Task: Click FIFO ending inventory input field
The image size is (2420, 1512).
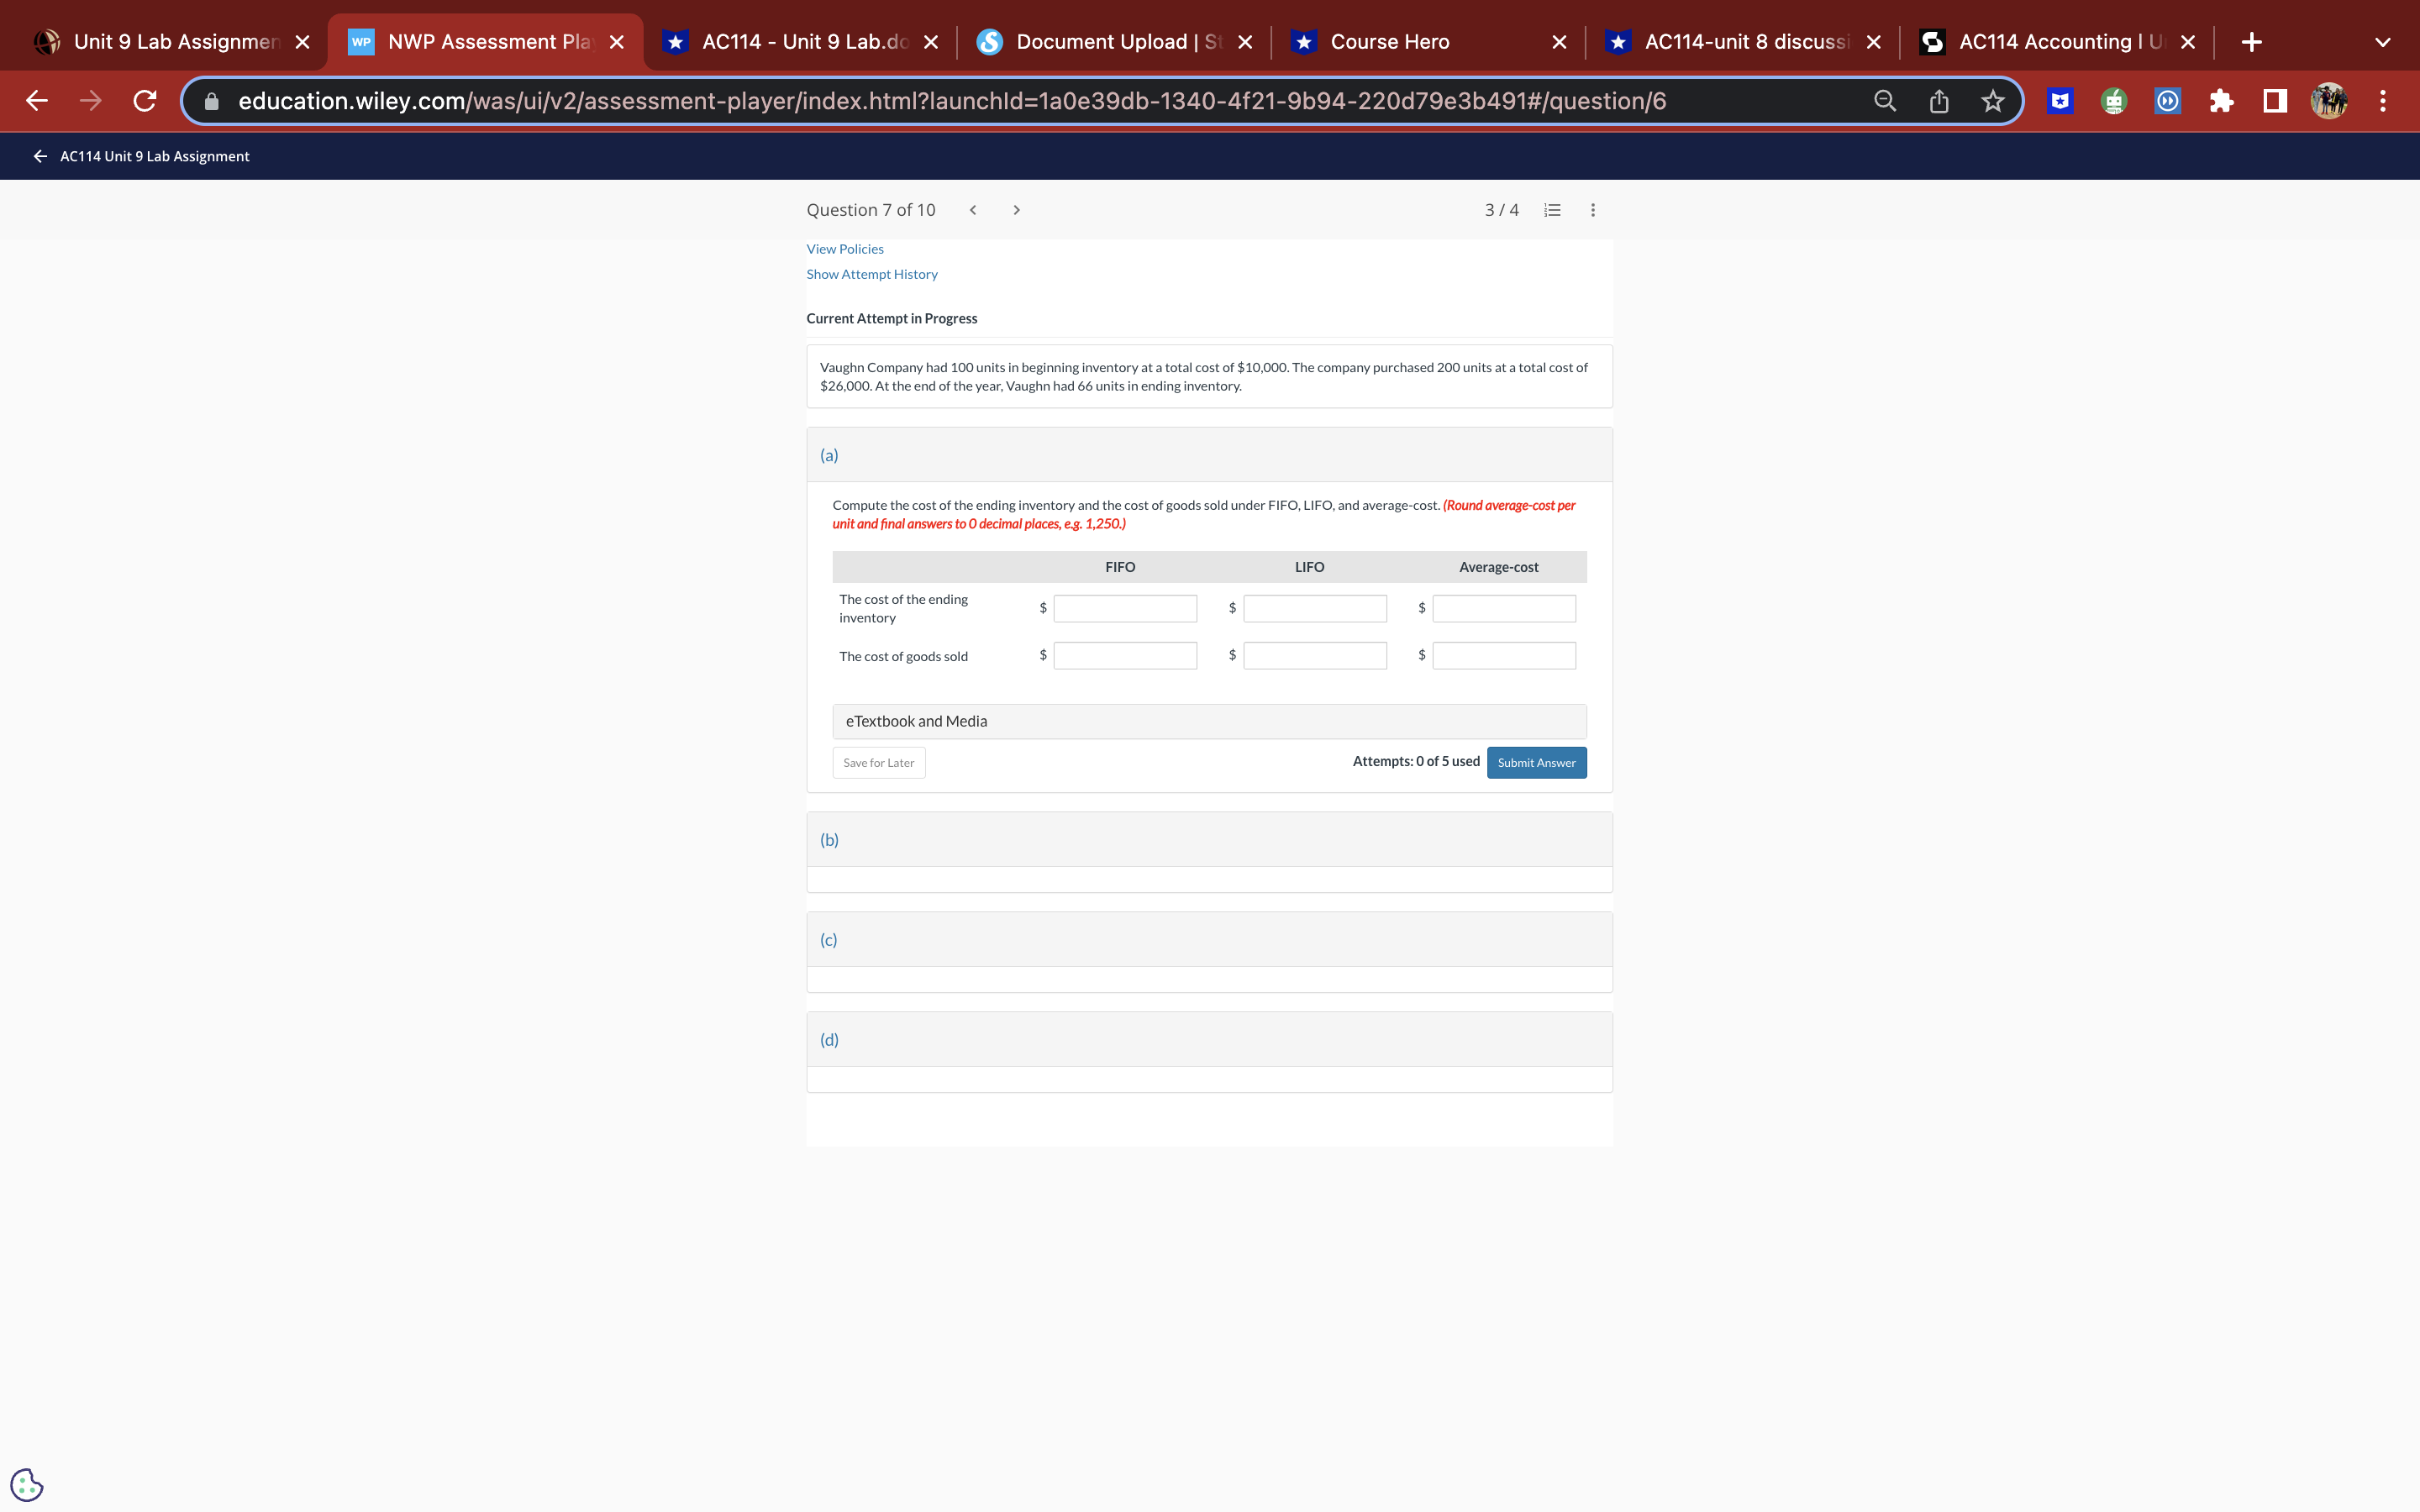Action: click(x=1124, y=608)
